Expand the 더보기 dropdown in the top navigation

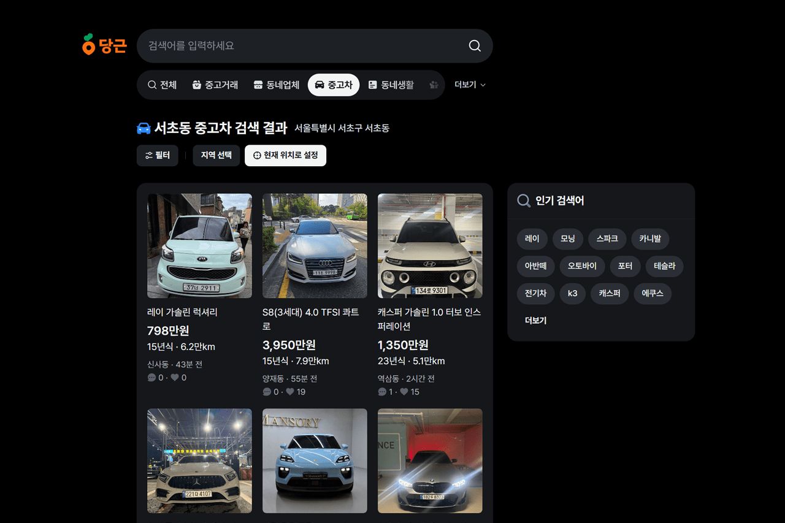[470, 85]
